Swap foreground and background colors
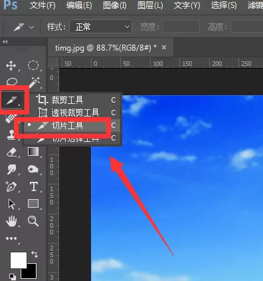 [x=35, y=254]
